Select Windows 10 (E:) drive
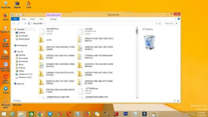208x117 pixels. click(25, 77)
